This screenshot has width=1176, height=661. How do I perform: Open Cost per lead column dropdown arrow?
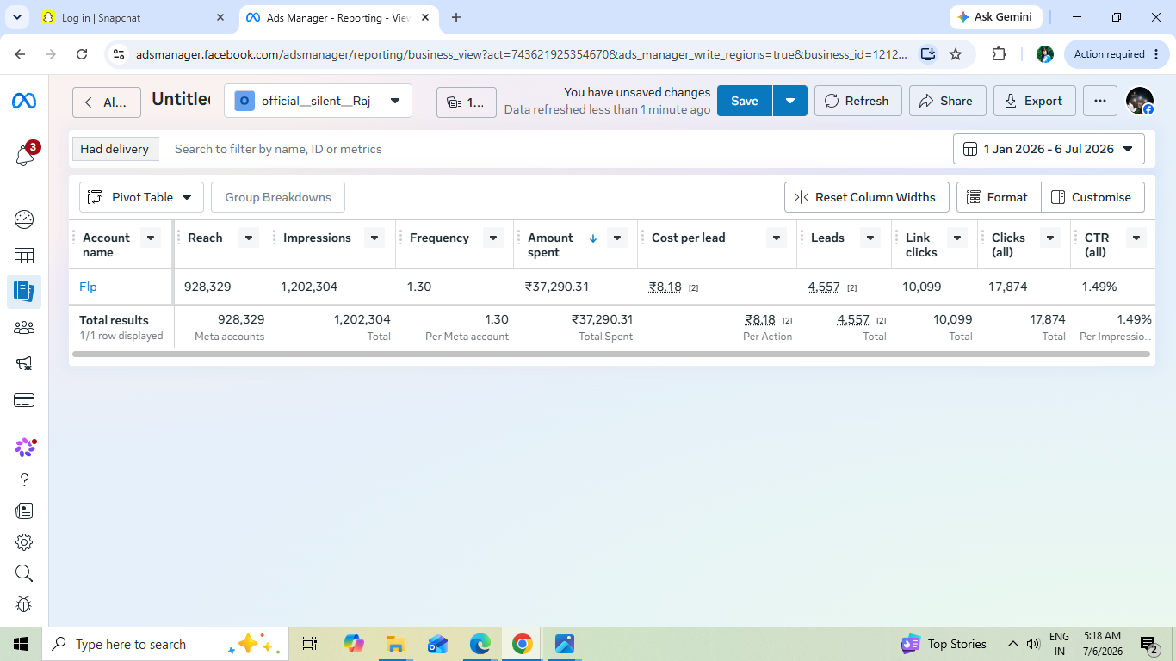[x=777, y=238]
